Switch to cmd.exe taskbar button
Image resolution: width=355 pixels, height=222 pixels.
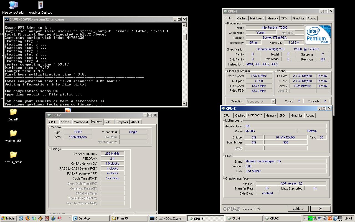tap(168, 218)
